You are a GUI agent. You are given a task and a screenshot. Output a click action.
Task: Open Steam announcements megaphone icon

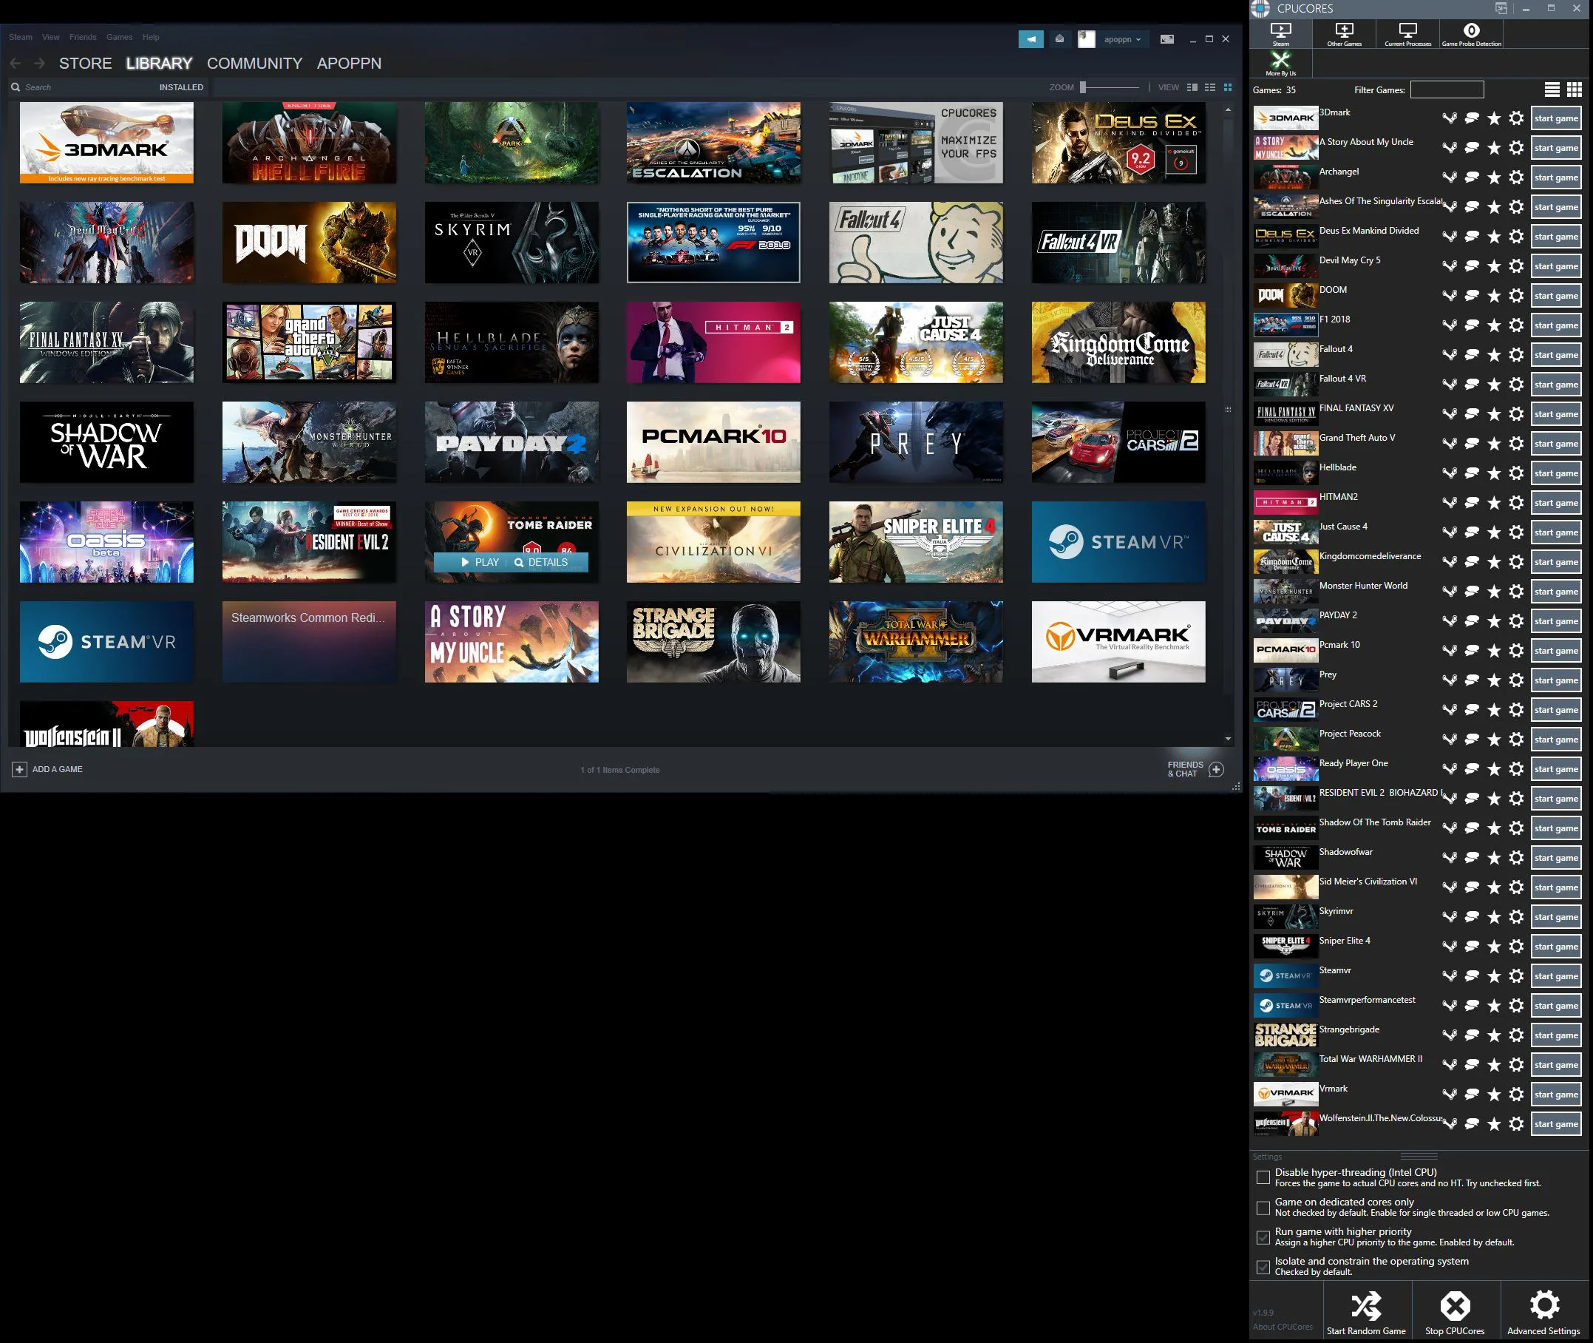[x=1030, y=39]
